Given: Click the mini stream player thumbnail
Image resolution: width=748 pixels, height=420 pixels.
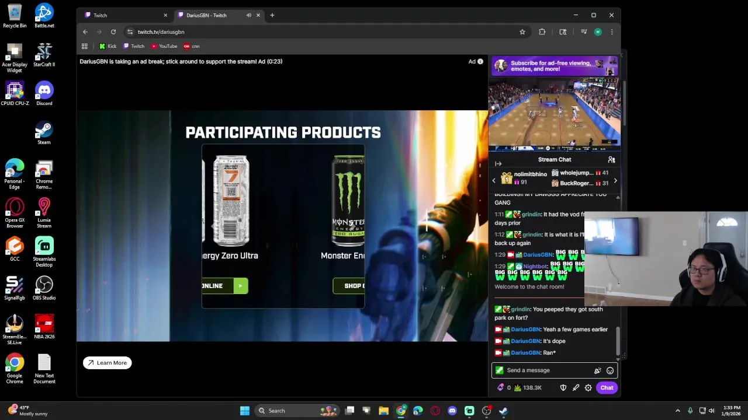Looking at the screenshot, I should click(x=555, y=114).
